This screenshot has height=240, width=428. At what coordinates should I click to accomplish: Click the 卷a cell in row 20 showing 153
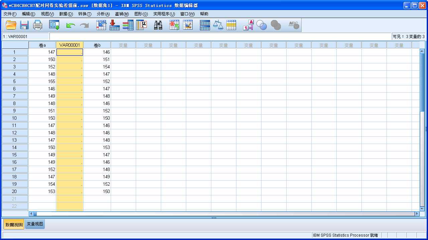42,191
